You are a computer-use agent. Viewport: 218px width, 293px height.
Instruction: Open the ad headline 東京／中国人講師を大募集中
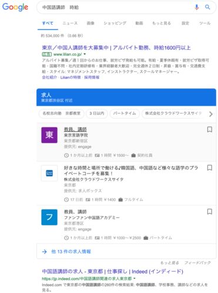pos(116,47)
